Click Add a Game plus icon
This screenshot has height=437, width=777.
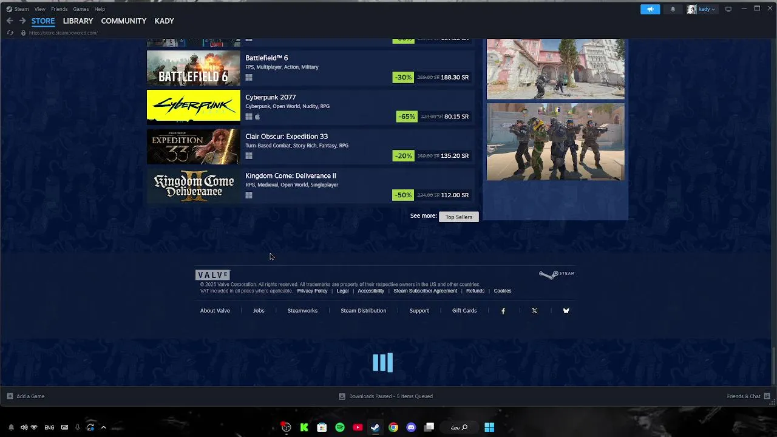pyautogui.click(x=10, y=396)
